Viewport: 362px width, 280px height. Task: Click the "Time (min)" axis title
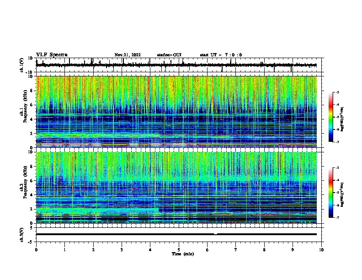(x=183, y=254)
